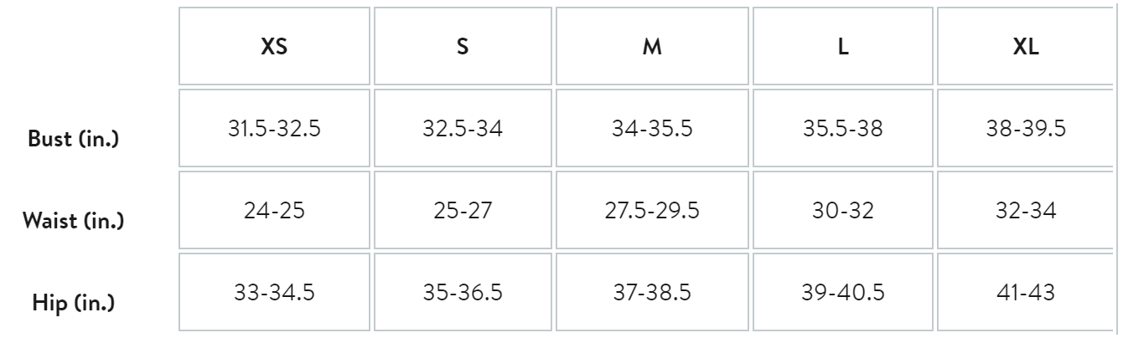Image resolution: width=1123 pixels, height=338 pixels.
Task: Click the XS hip cell 33-34.5
Action: [274, 293]
